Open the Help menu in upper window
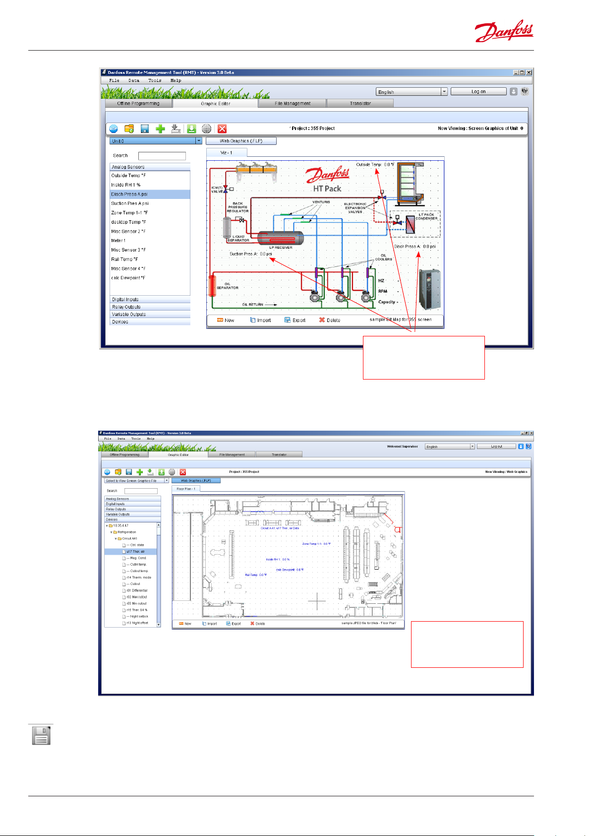This screenshot has width=591, height=836. coord(176,80)
